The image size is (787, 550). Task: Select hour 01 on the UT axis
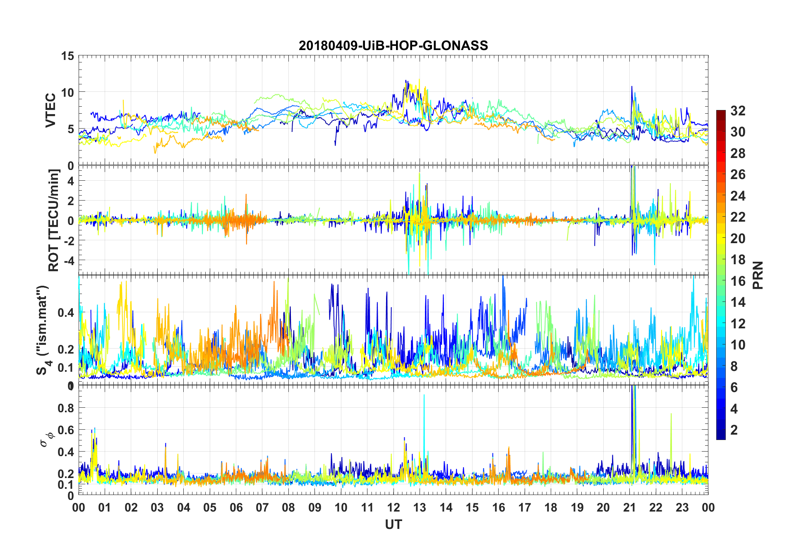coord(105,507)
